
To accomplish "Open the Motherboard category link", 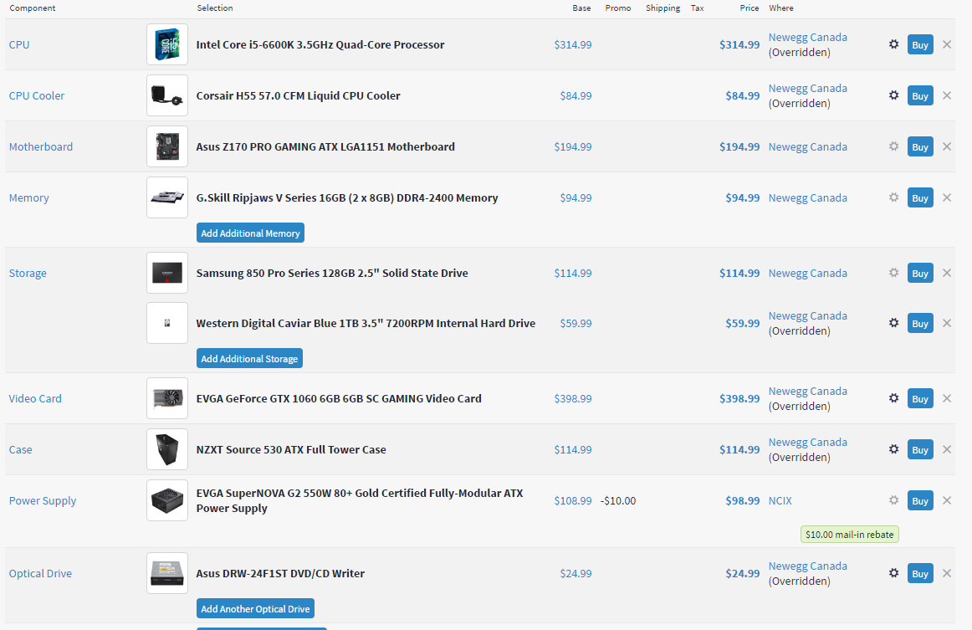I will [x=41, y=146].
